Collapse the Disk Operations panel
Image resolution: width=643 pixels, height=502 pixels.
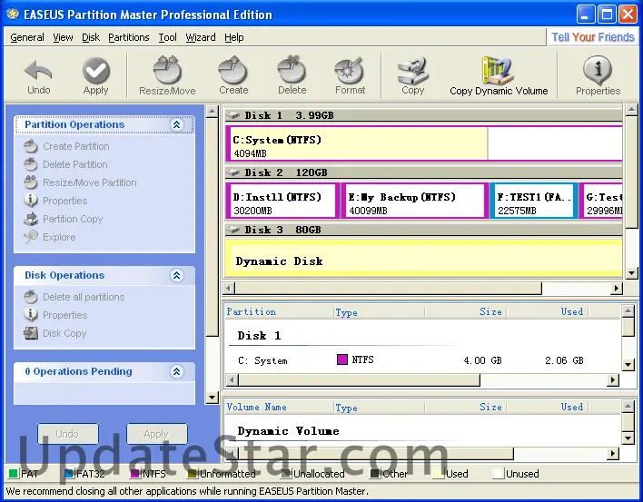177,276
